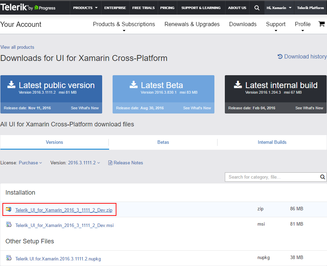The image size is (327, 266).
Task: See What's New for Latest Beta
Action: pyautogui.click(x=197, y=108)
